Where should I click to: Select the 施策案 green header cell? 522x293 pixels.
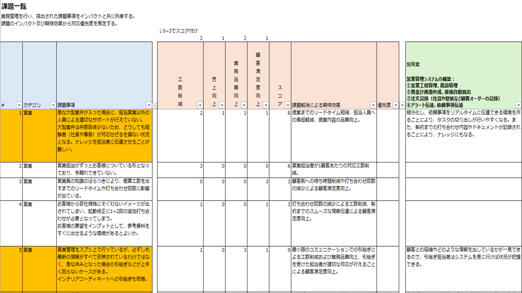pos(463,75)
